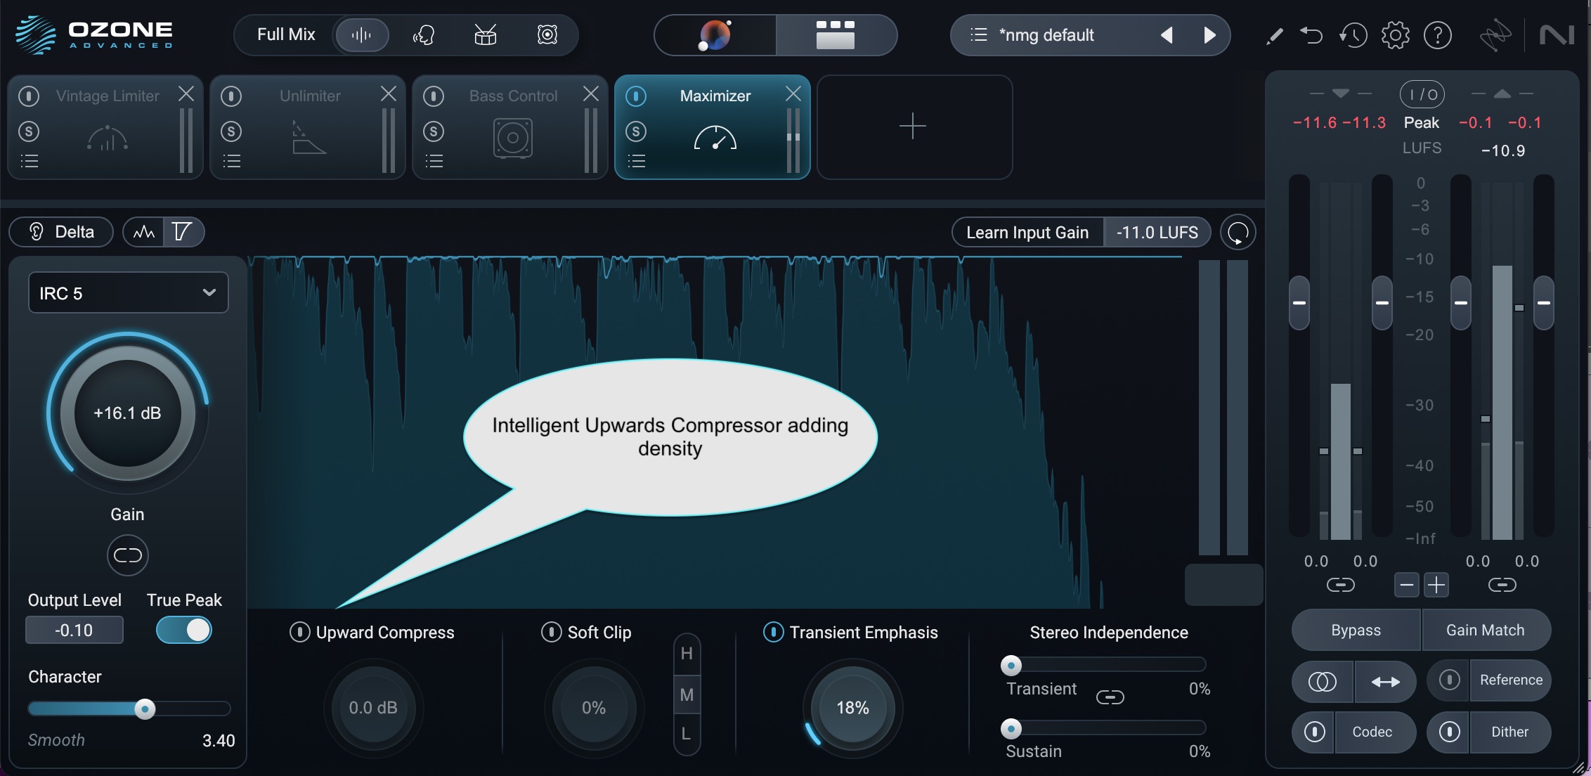Enable Upward Compress power button
Screen dimensions: 1591x776
[299, 632]
